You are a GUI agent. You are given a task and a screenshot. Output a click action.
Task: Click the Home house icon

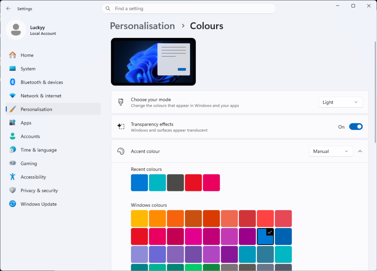13,55
